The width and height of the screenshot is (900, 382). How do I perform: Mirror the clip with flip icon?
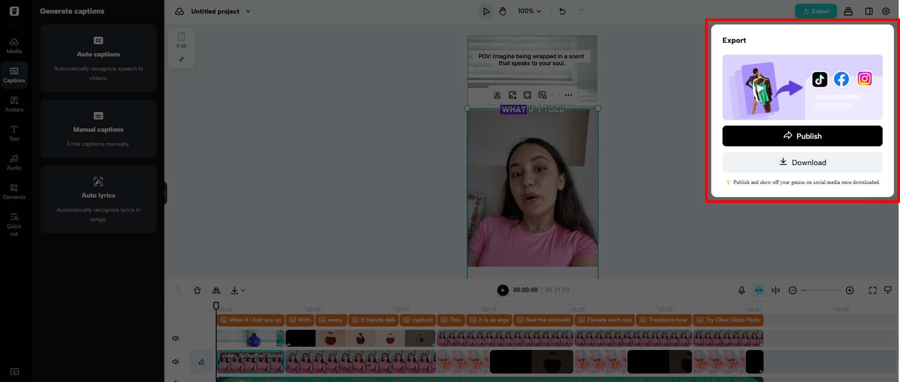tap(216, 290)
